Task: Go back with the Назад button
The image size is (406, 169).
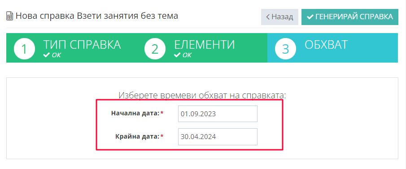Action: tap(279, 17)
